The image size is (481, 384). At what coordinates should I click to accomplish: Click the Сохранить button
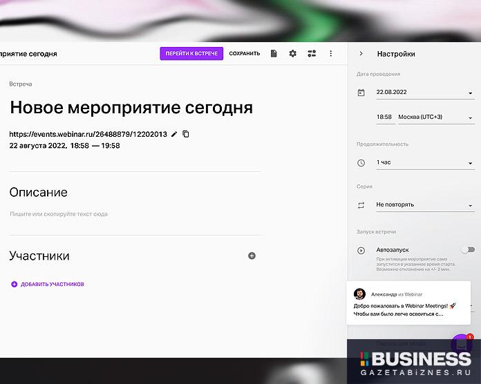click(x=245, y=54)
